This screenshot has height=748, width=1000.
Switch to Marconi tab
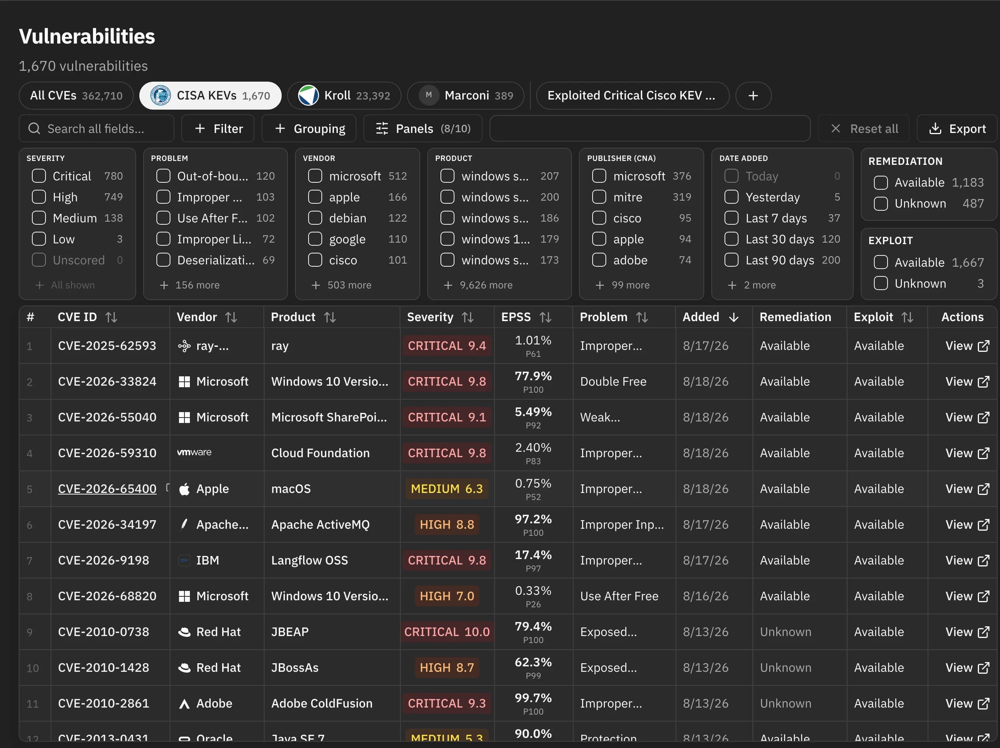466,96
